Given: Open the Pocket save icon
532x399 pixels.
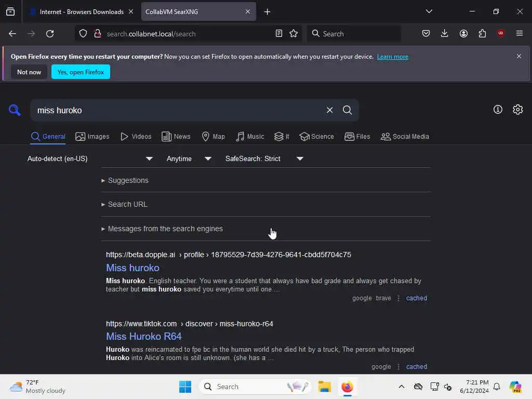Looking at the screenshot, I should 426,33.
